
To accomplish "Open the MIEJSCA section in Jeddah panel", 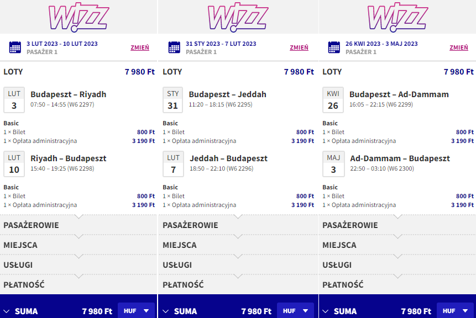I will (238, 245).
